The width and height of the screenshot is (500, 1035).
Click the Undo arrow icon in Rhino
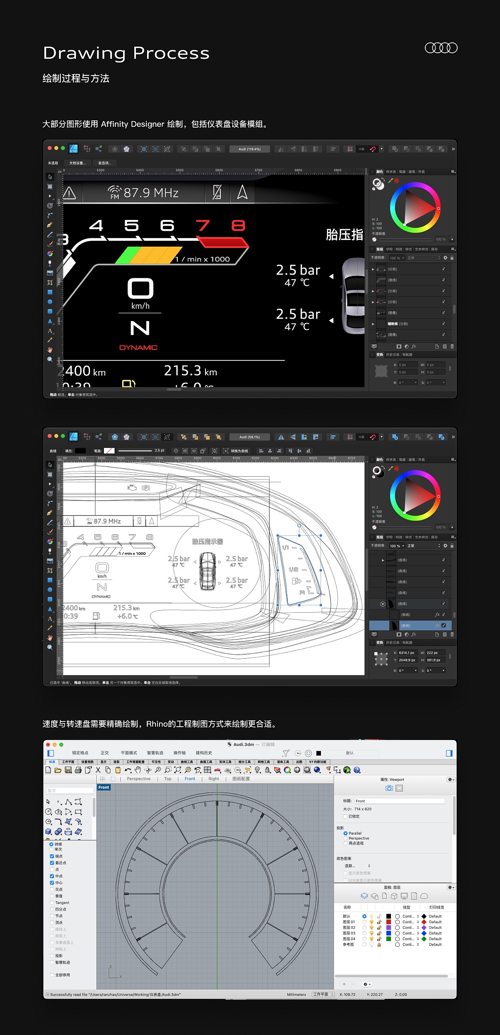128,770
